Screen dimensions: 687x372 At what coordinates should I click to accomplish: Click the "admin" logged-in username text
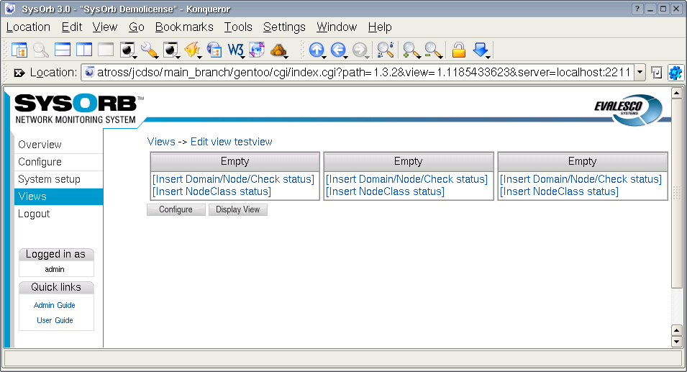pyautogui.click(x=55, y=270)
